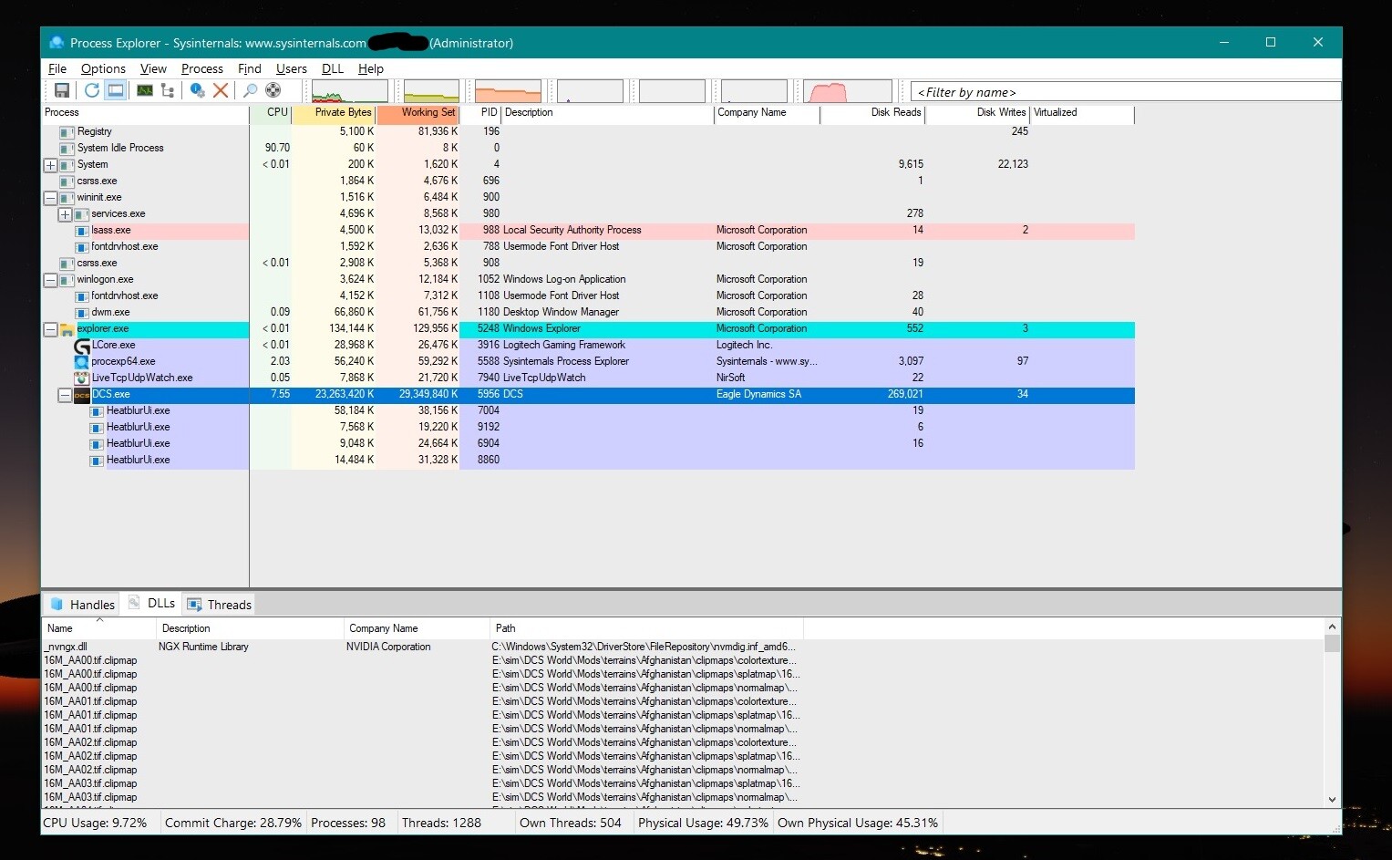This screenshot has height=860, width=1392.
Task: Open the Users menu
Action: (292, 68)
